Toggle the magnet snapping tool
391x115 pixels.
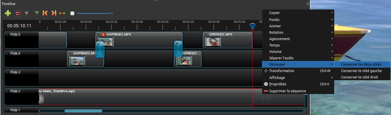pos(18,13)
